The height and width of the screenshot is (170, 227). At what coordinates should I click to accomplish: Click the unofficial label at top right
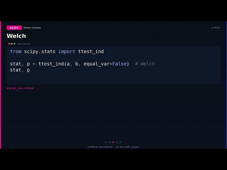(x=215, y=28)
